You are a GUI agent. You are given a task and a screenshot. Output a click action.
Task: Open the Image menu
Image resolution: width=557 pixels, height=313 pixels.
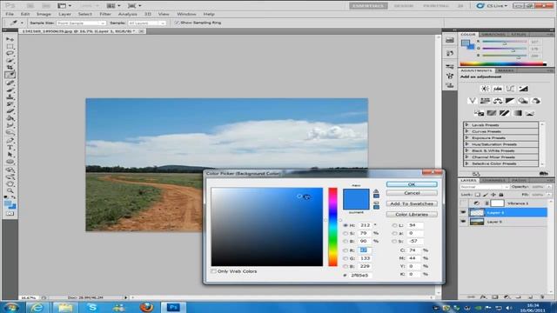[44, 14]
